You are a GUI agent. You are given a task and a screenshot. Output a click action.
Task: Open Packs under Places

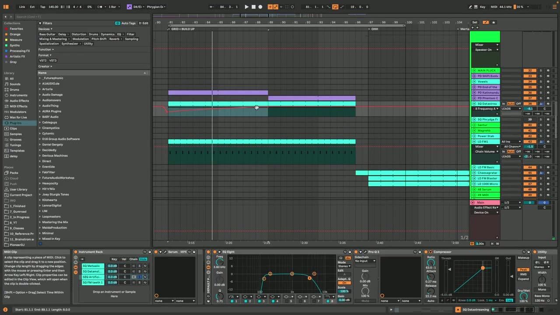click(x=14, y=173)
